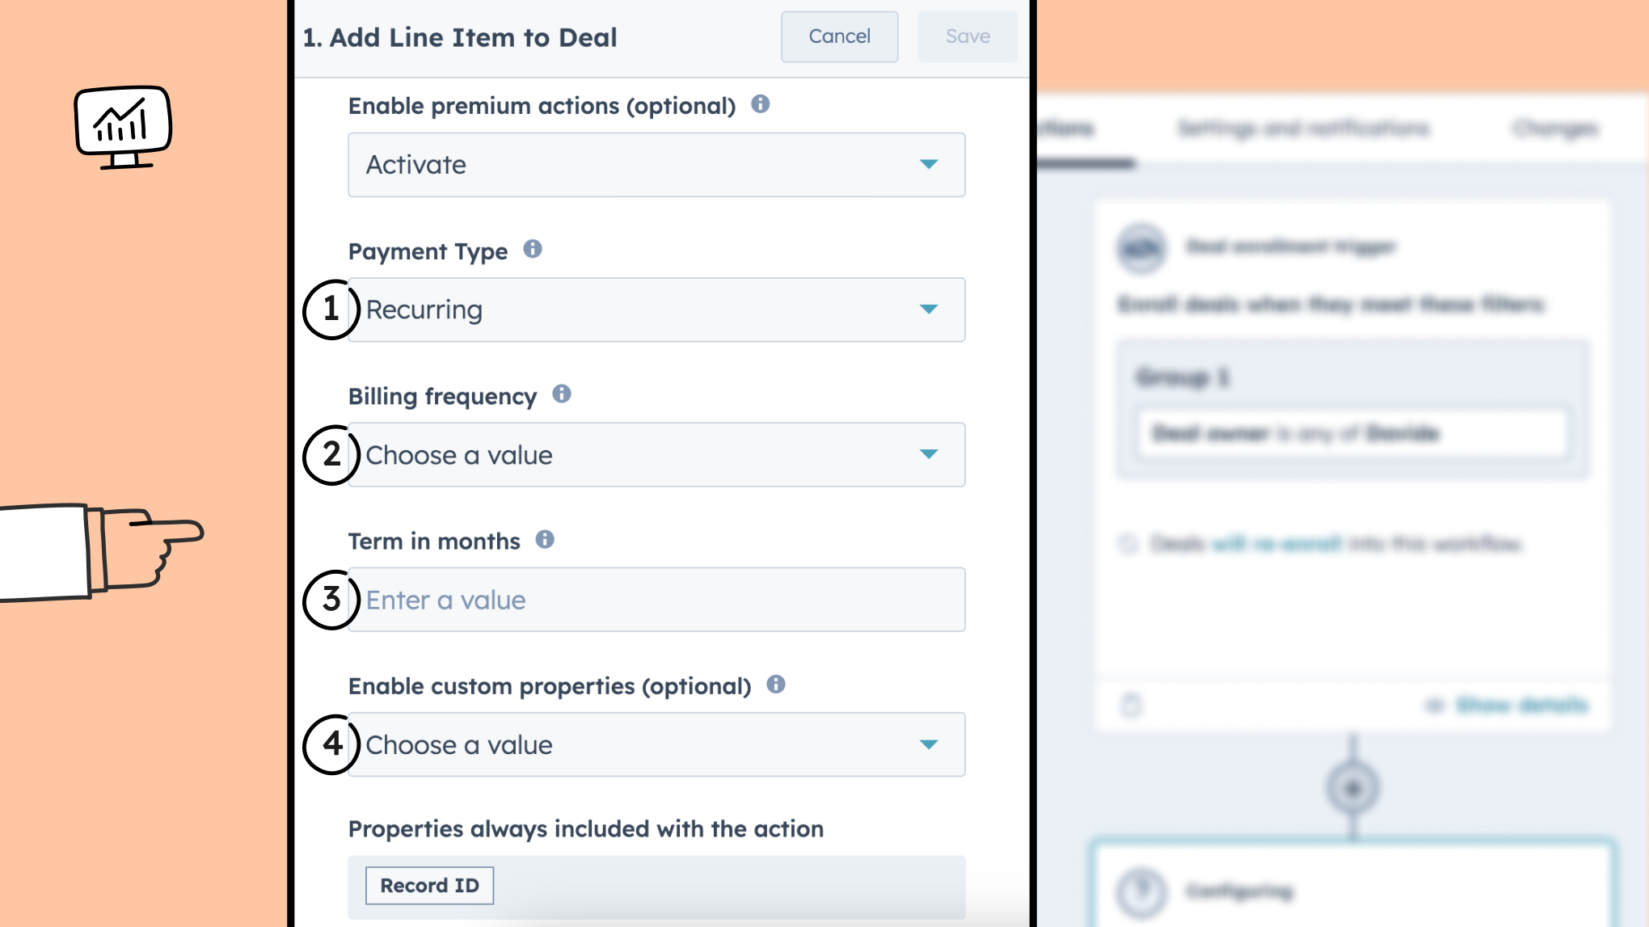
Task: Switch to Settings and notifications tab
Action: [1303, 129]
